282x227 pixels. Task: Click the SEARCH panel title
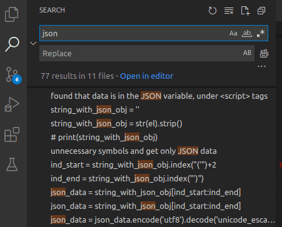[52, 10]
